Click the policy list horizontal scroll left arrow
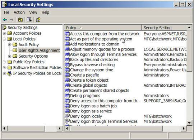Viewport: 194px width, 140px height. point(67,129)
